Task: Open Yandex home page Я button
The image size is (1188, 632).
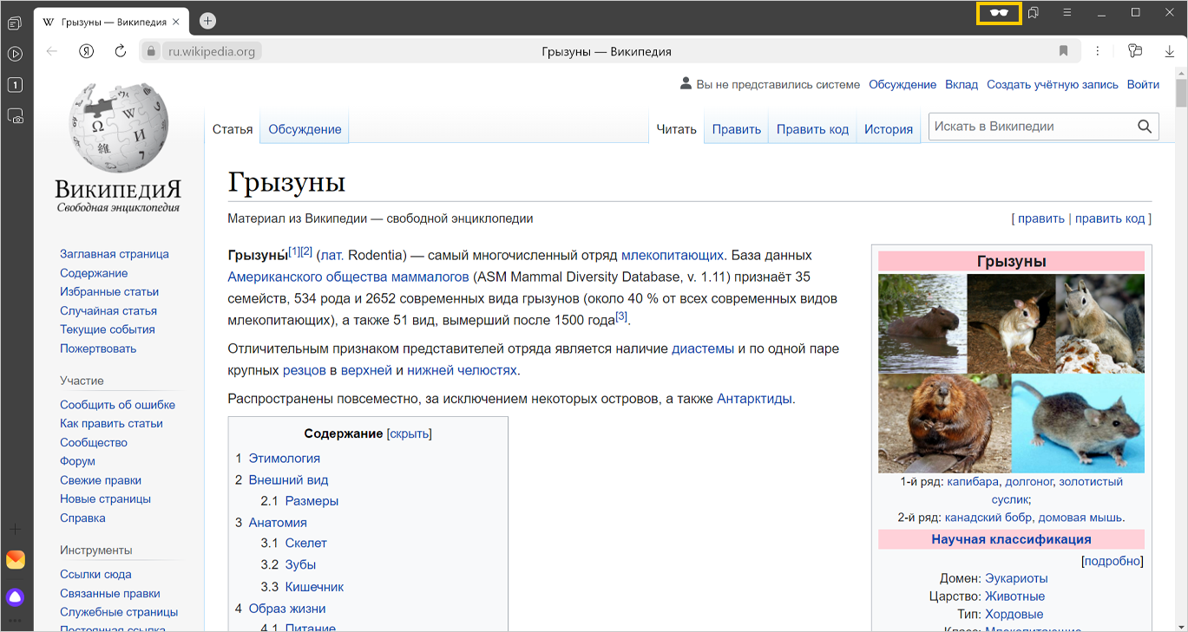Action: tap(86, 51)
